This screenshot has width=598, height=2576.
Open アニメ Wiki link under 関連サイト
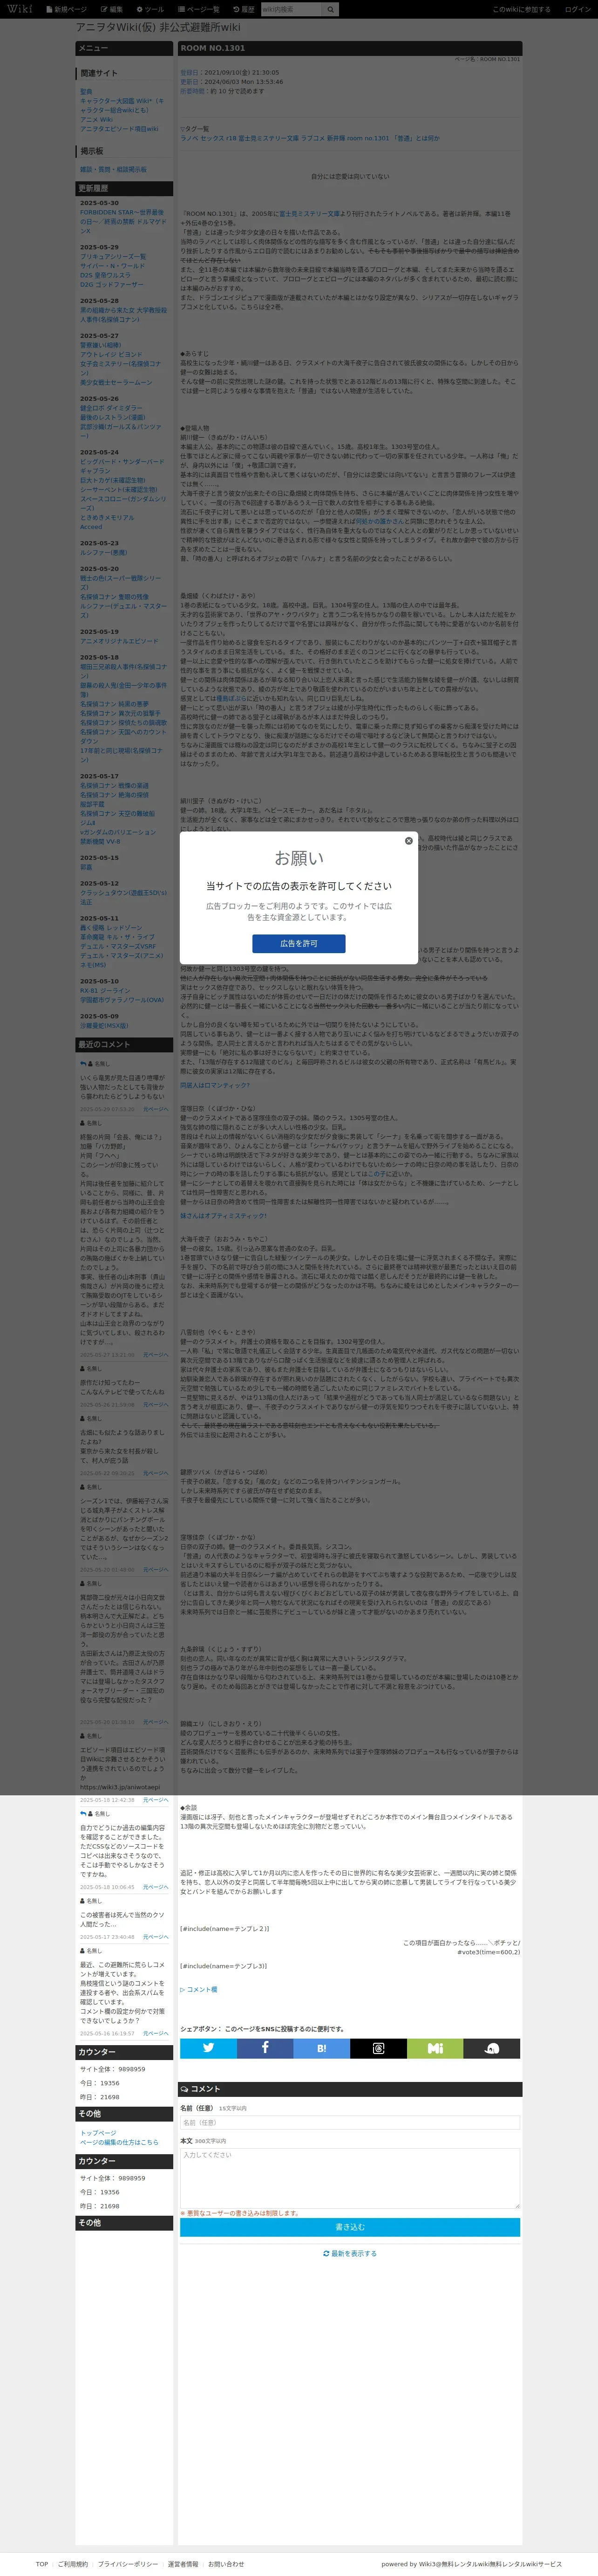96,119
